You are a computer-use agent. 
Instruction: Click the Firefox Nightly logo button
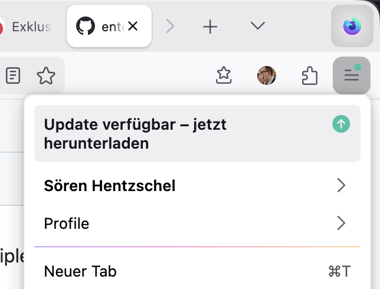coord(352,26)
